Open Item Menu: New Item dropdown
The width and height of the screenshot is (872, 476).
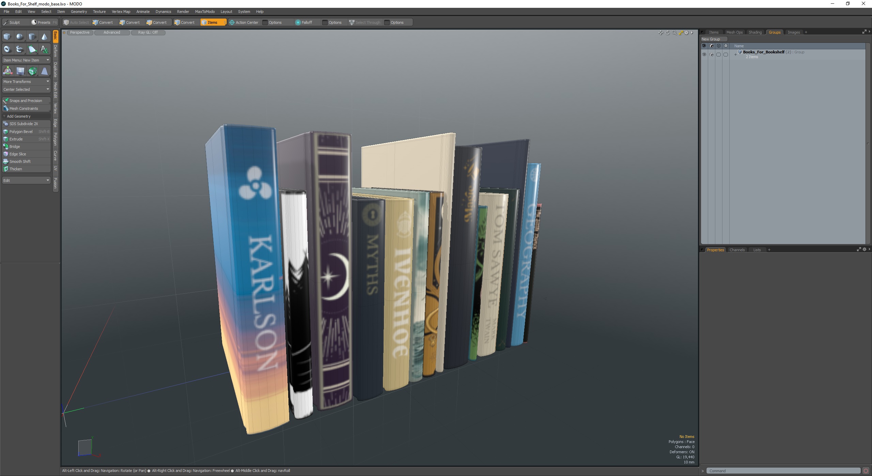[x=26, y=60]
